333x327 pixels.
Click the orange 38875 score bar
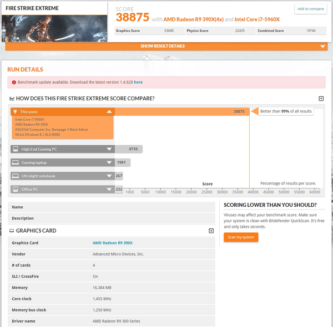182,111
